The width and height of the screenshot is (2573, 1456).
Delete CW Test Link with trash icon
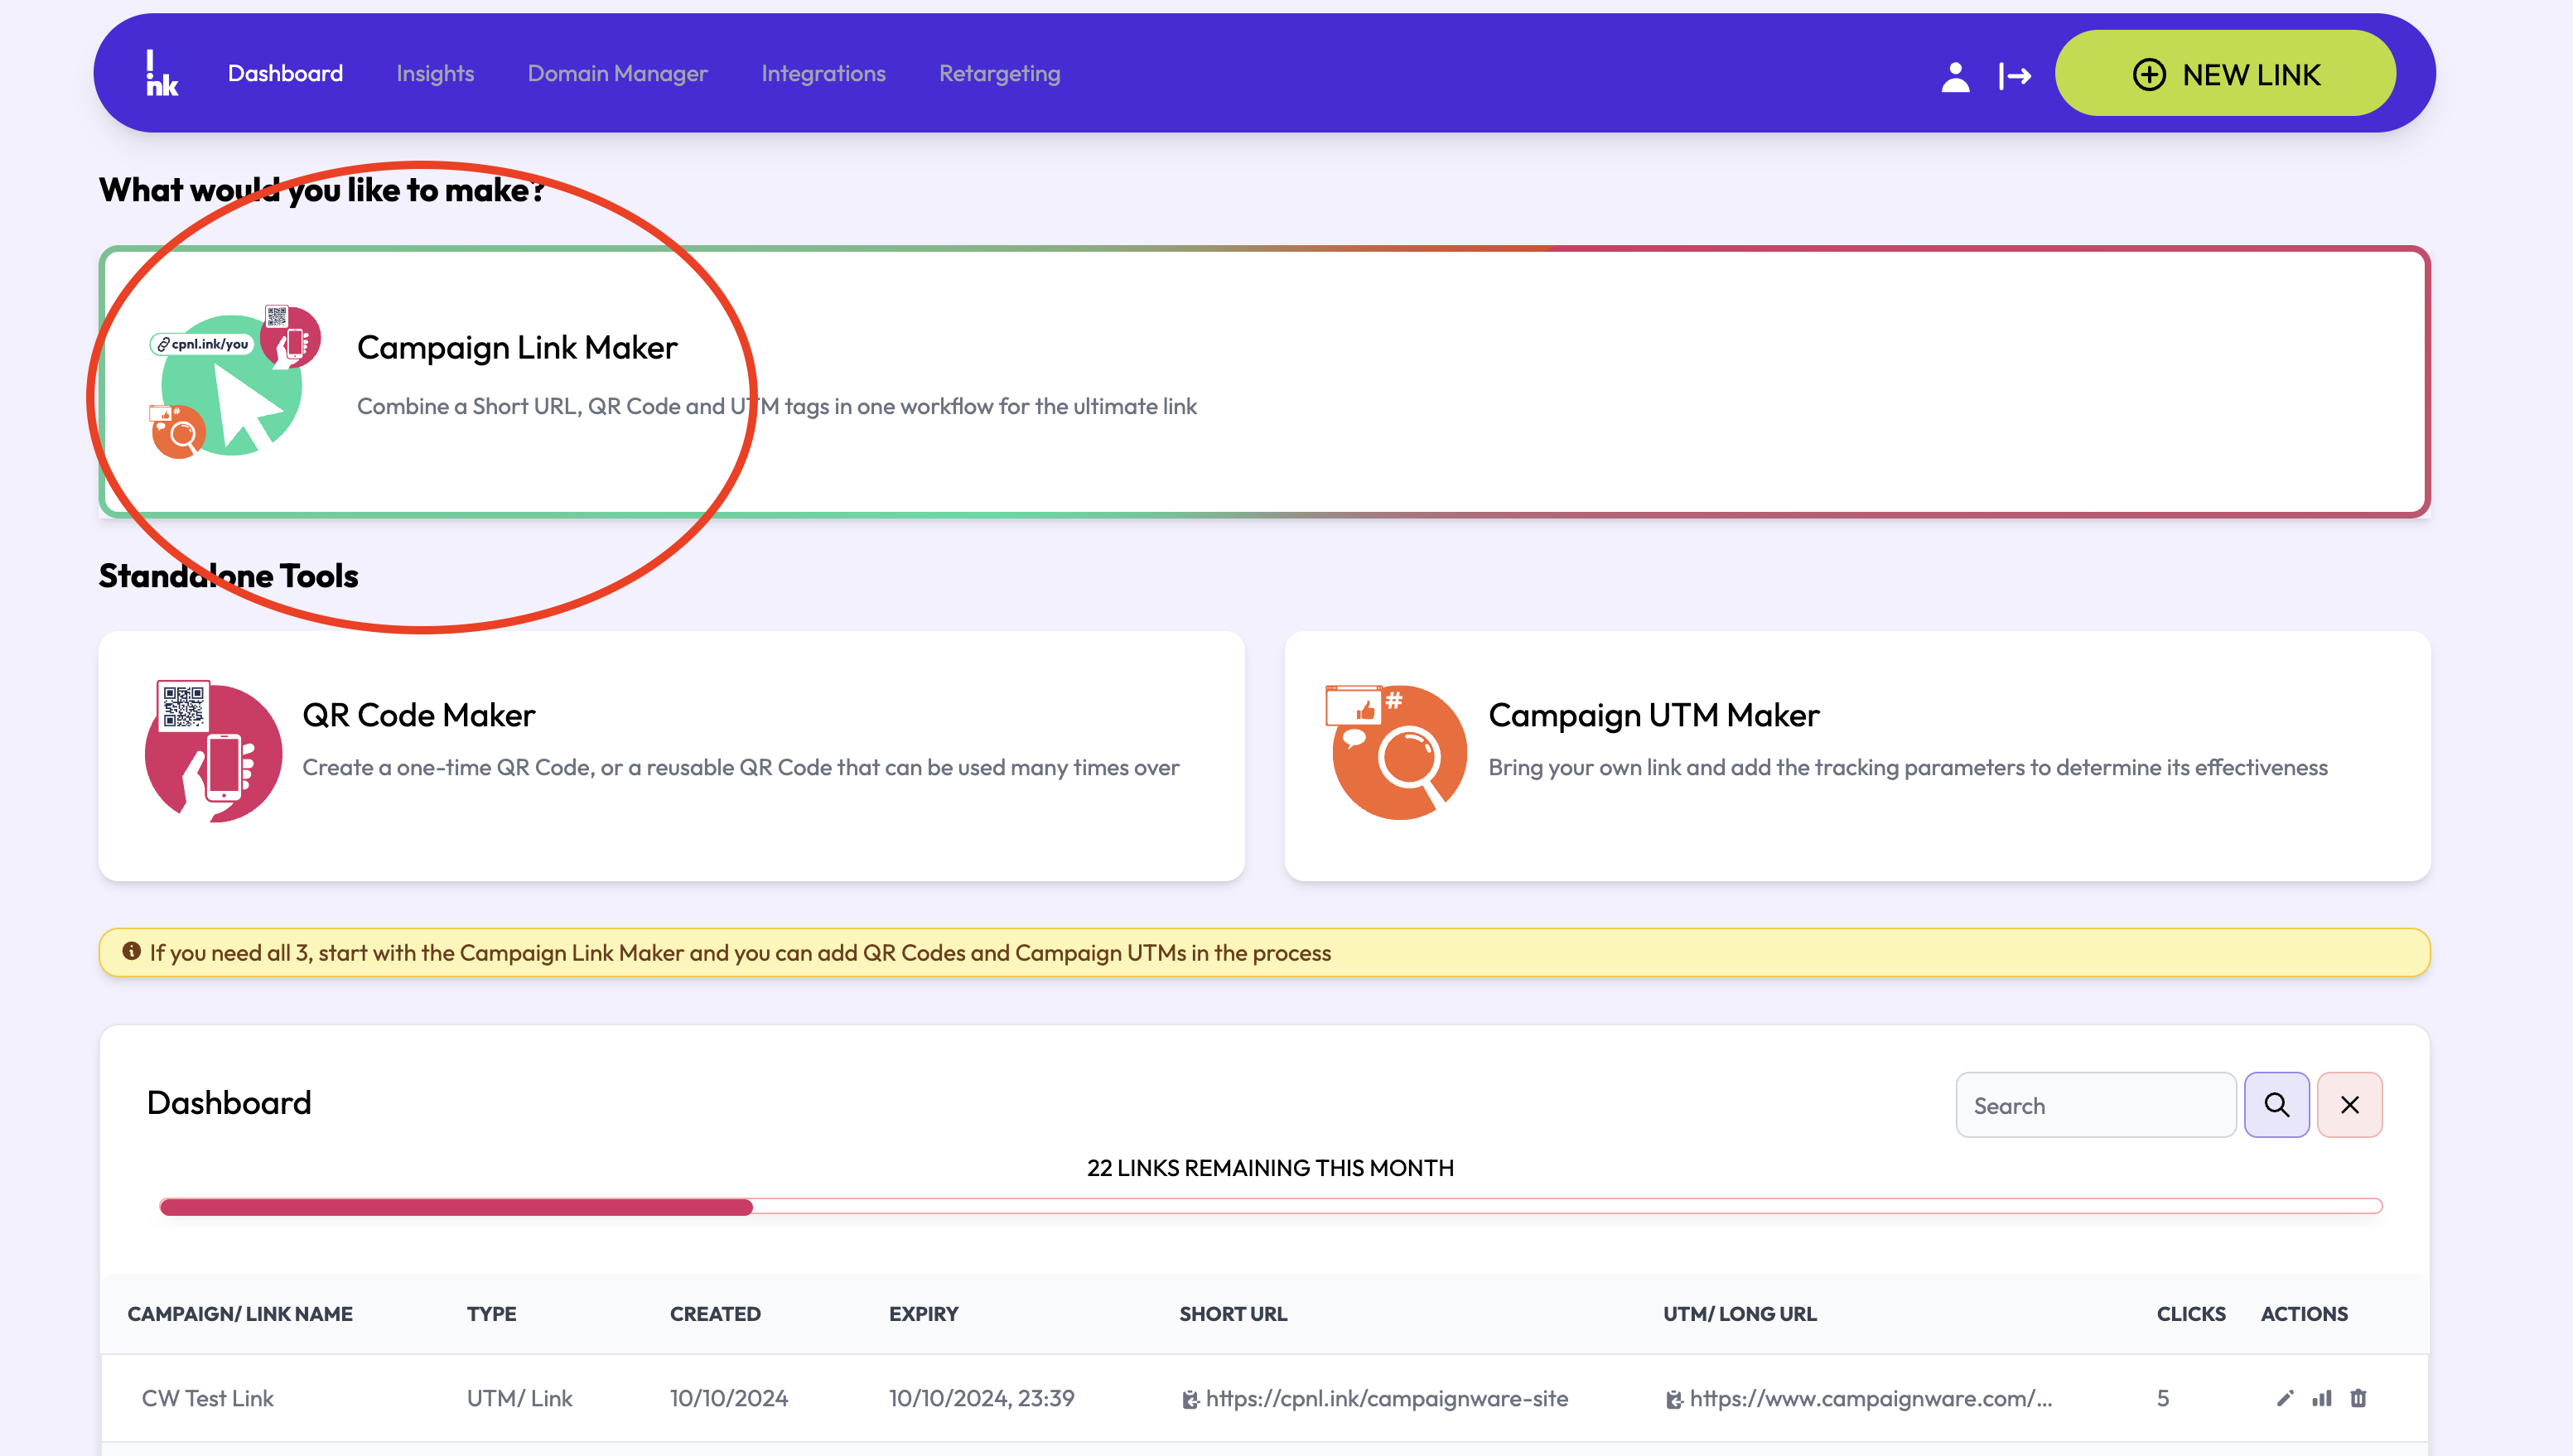tap(2358, 1398)
